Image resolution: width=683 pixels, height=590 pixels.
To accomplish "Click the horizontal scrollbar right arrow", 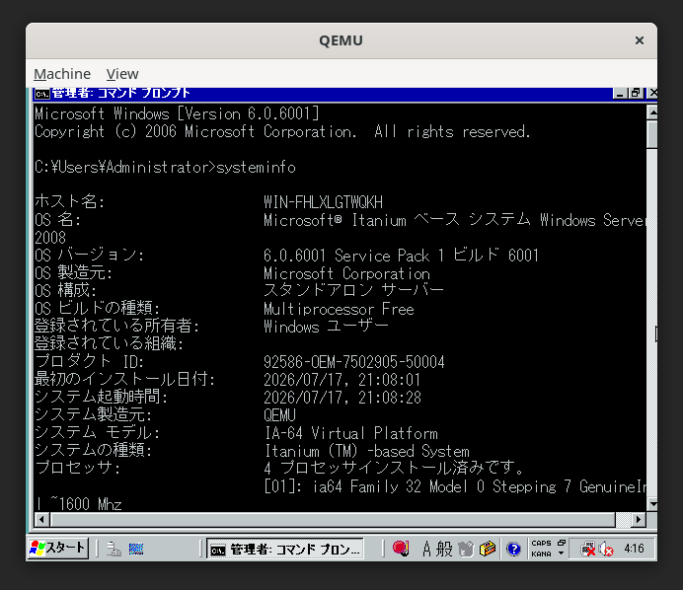I will (639, 519).
